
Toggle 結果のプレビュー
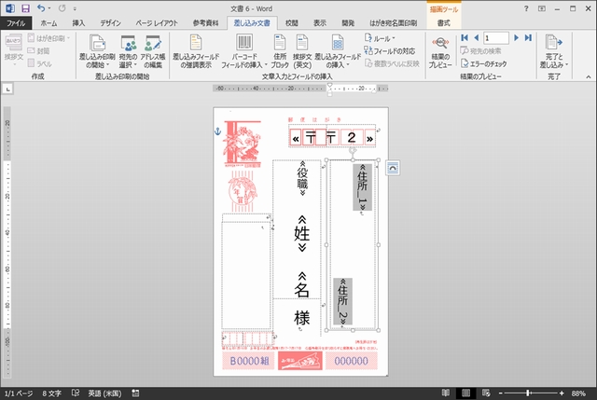[x=440, y=52]
